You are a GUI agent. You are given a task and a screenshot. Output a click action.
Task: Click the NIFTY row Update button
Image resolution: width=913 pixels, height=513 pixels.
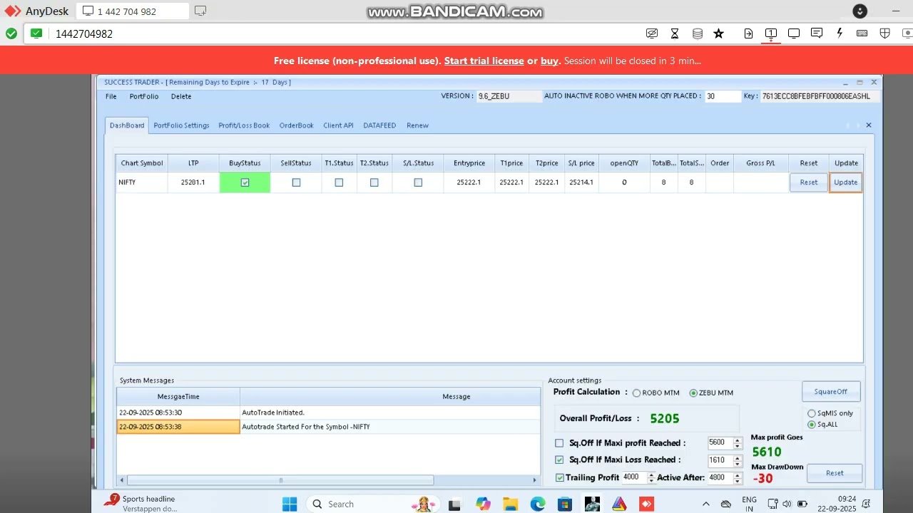coord(846,182)
